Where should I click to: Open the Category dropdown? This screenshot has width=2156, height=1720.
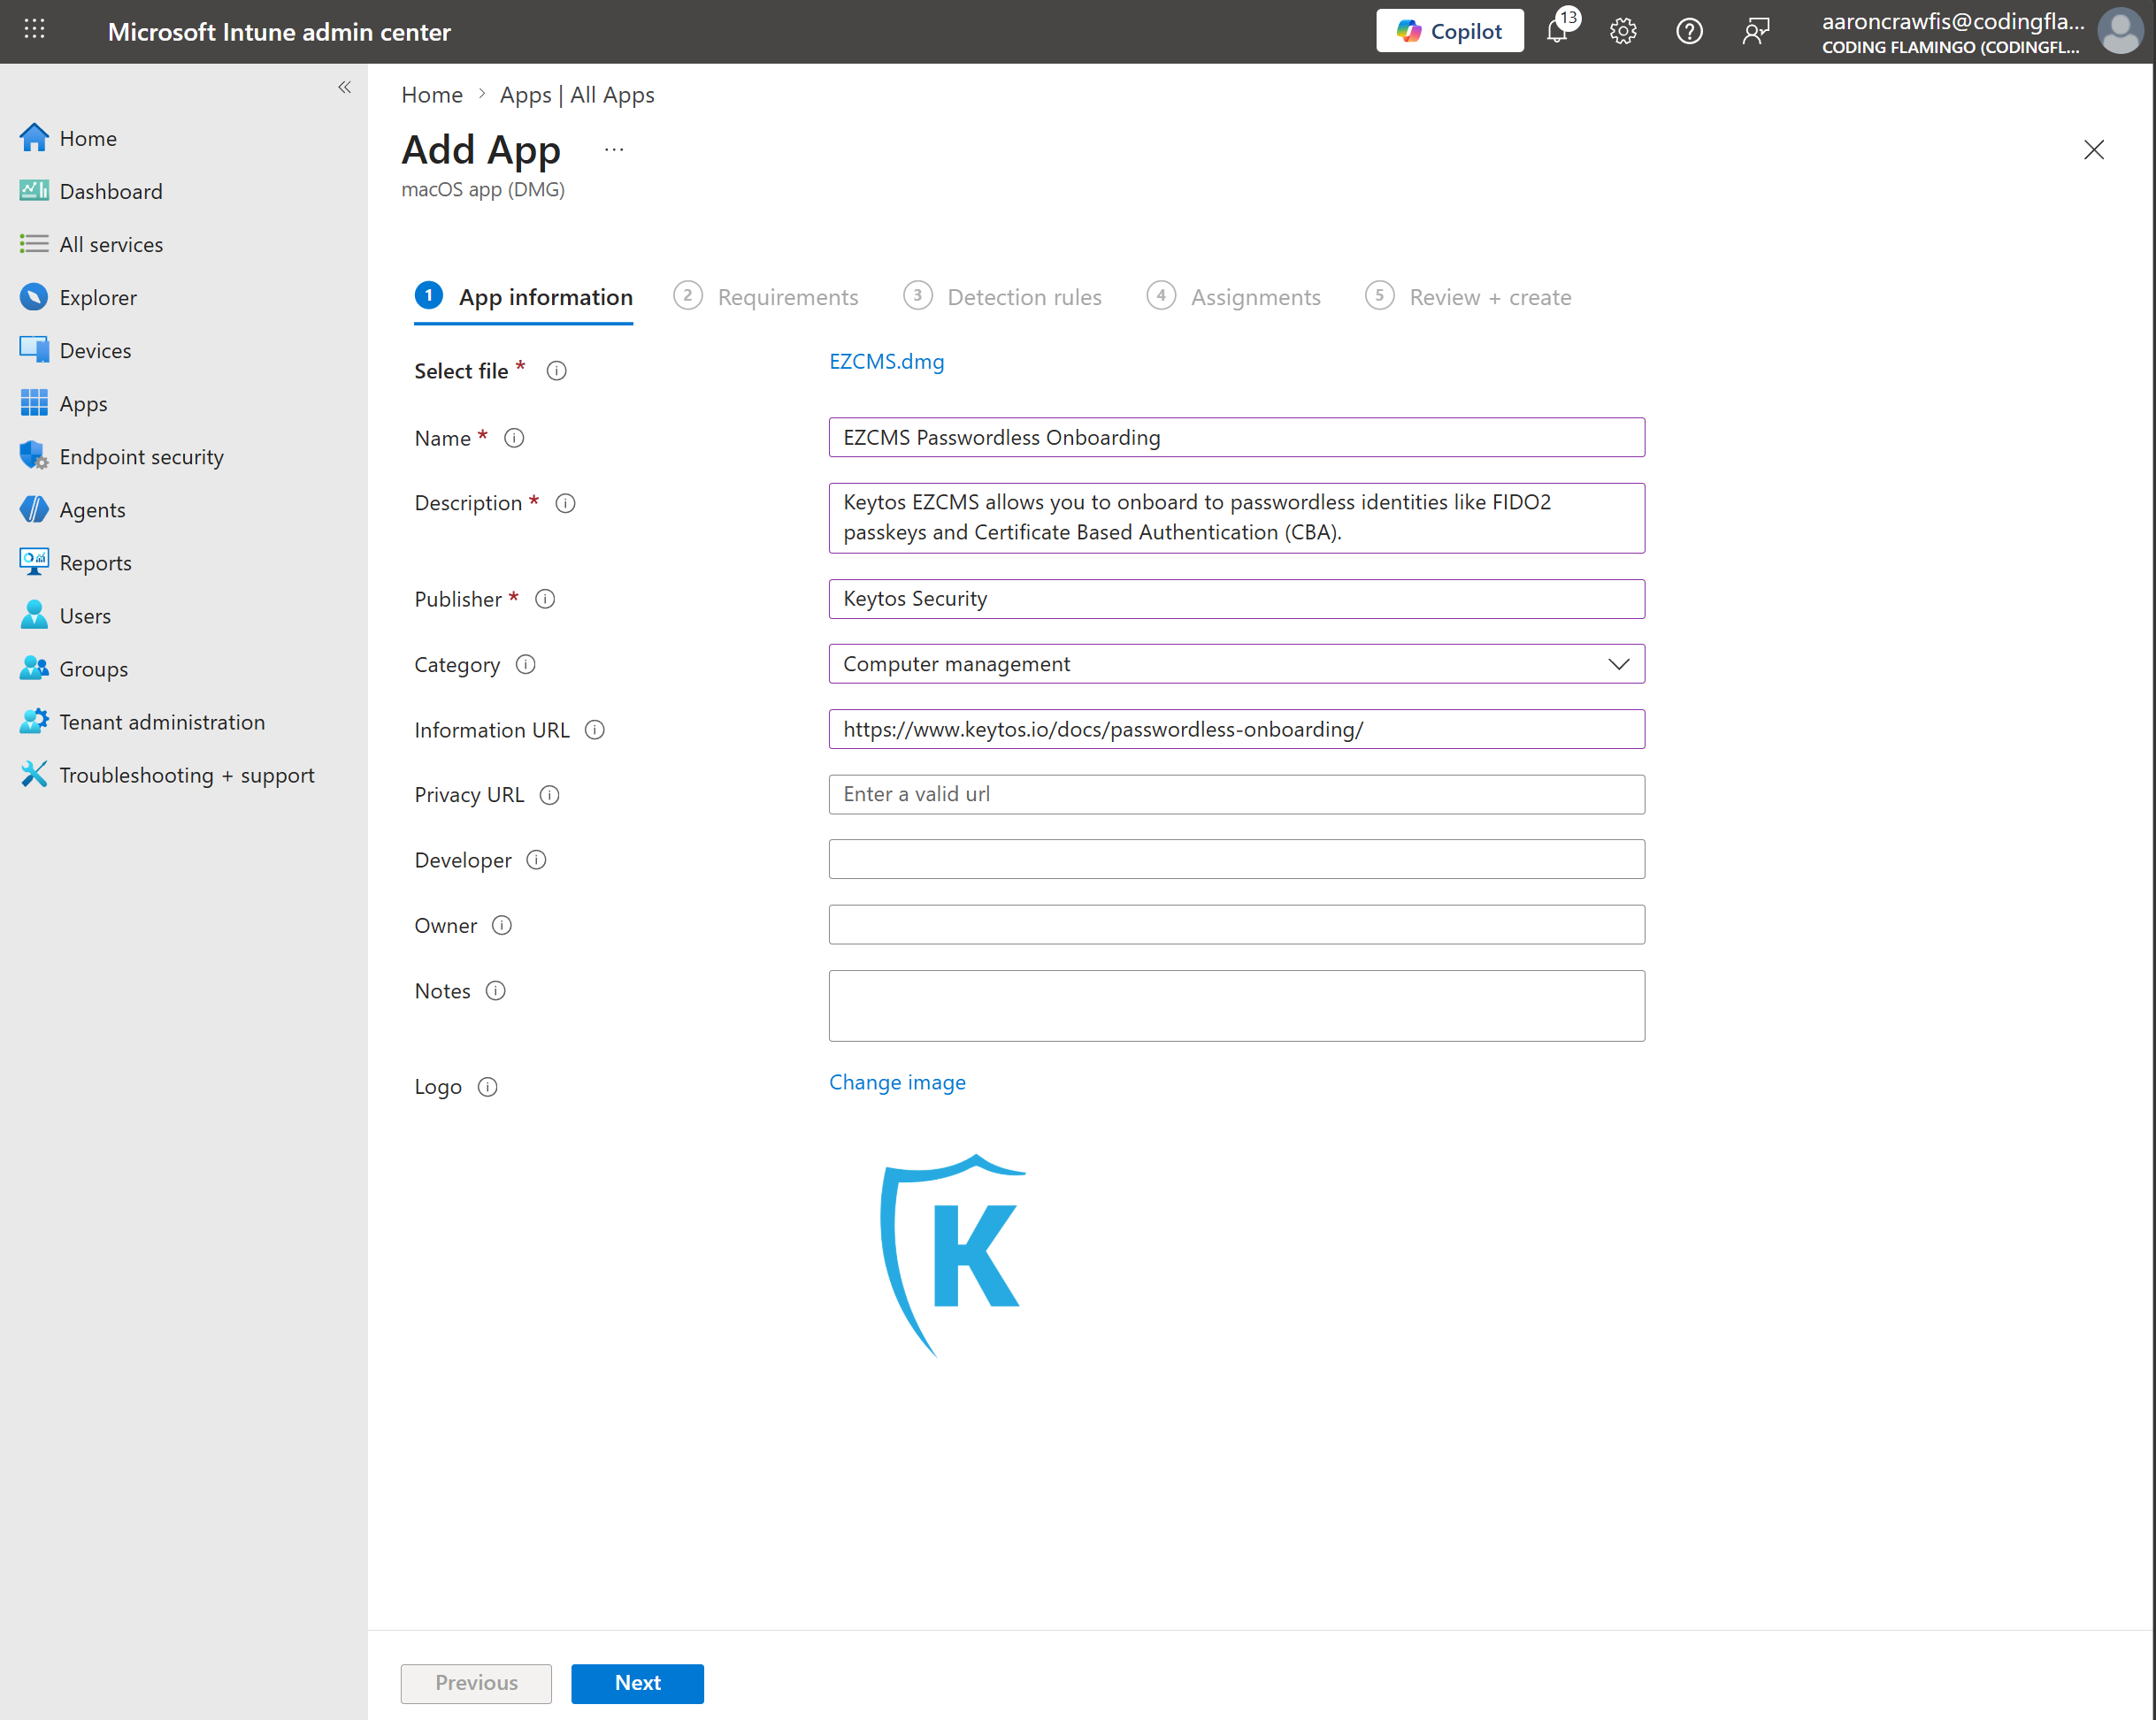[1619, 662]
